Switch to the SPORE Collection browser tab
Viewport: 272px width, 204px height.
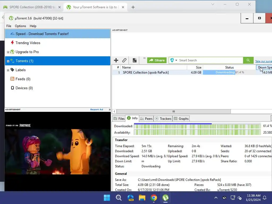click(32, 7)
